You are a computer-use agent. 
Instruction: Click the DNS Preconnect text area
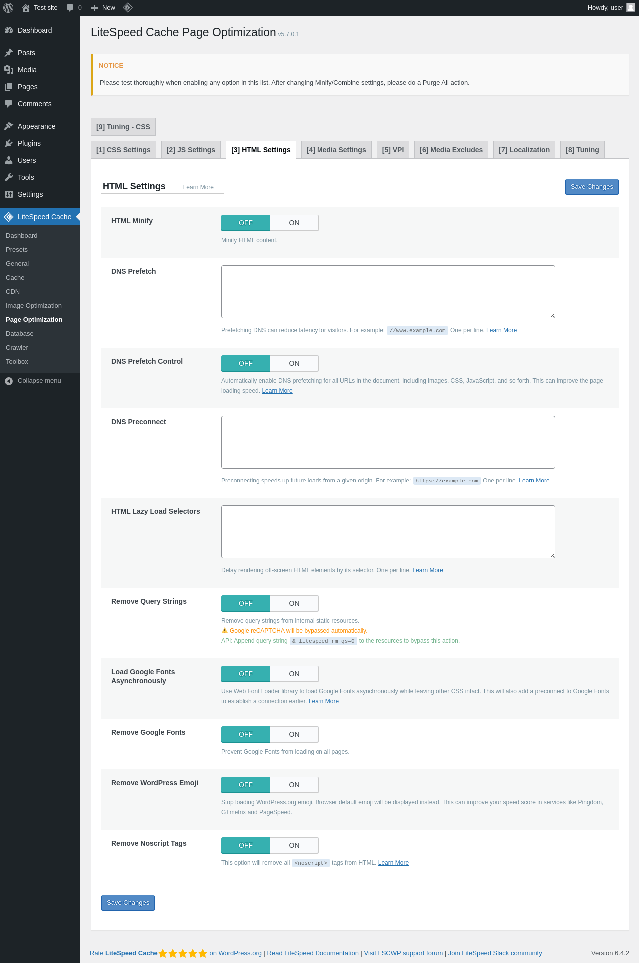click(388, 442)
